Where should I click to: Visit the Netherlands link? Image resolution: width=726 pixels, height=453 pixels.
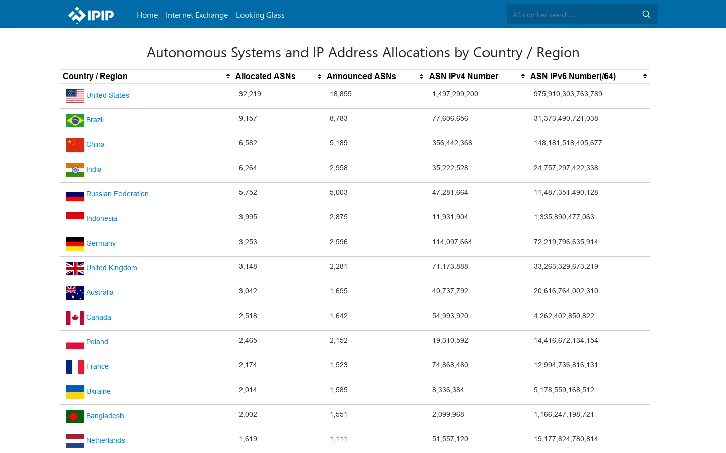click(105, 440)
